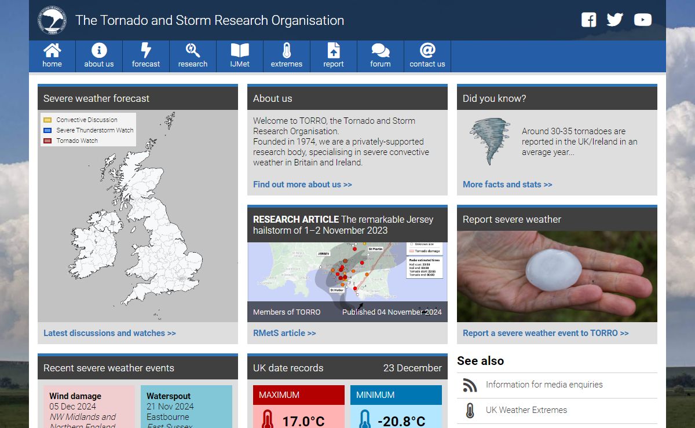This screenshot has width=695, height=428.
Task: Click 'Members of TORRO' caption
Action: point(287,312)
